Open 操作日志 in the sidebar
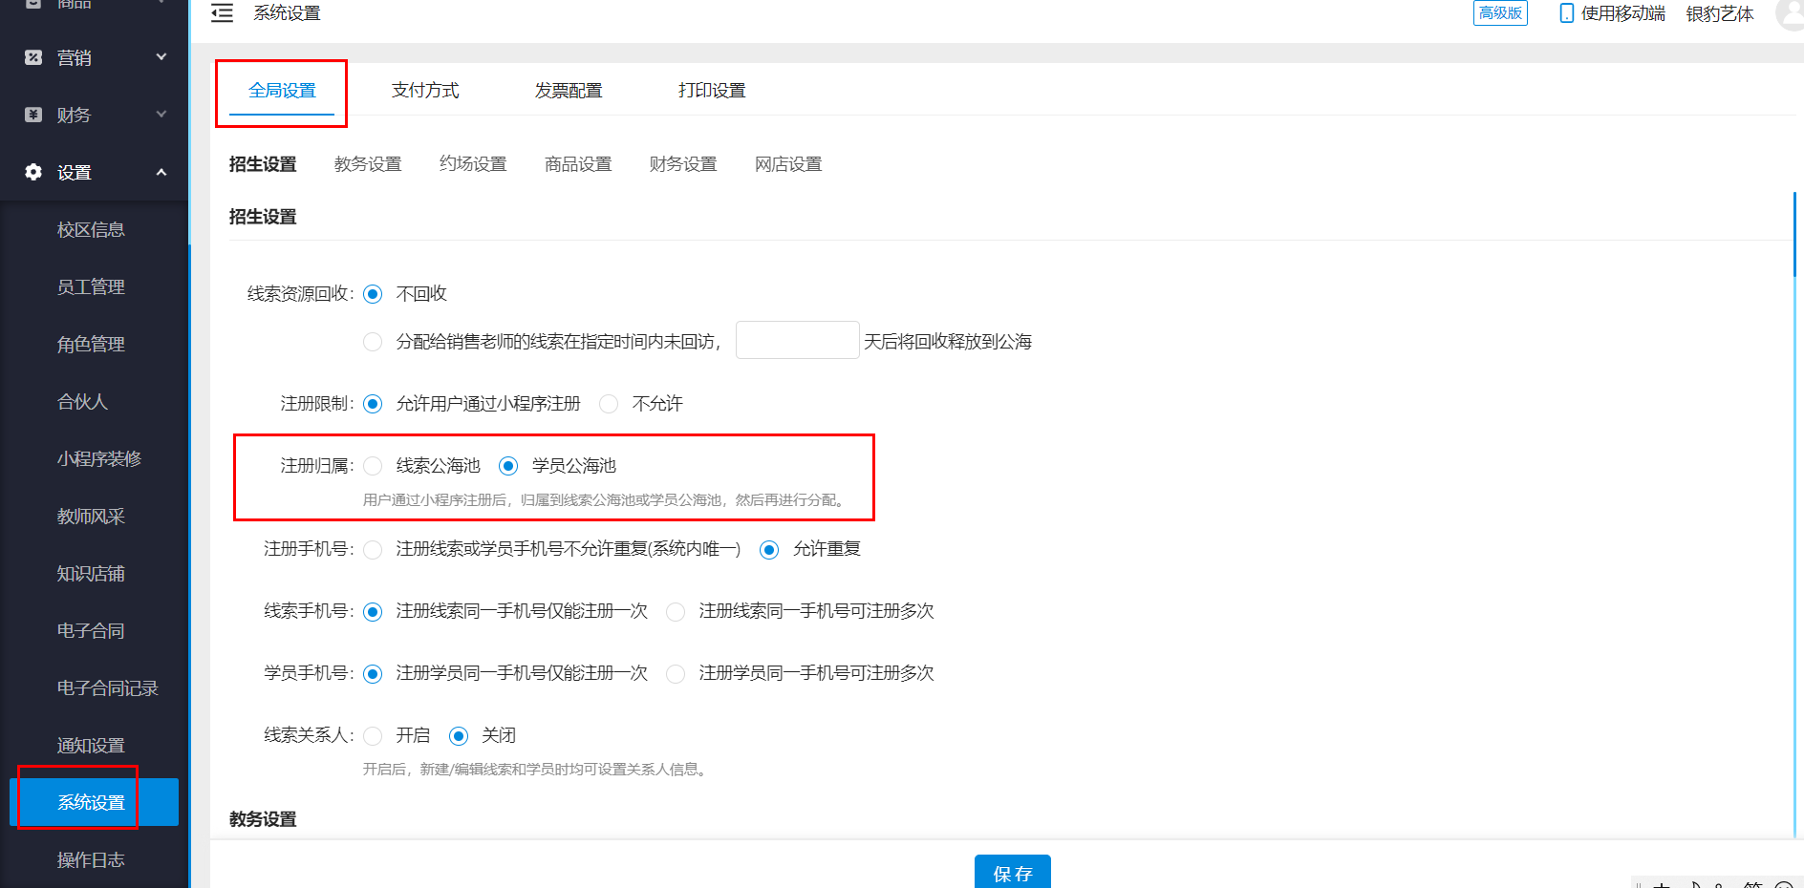Screen dimensions: 1804x888 91,859
